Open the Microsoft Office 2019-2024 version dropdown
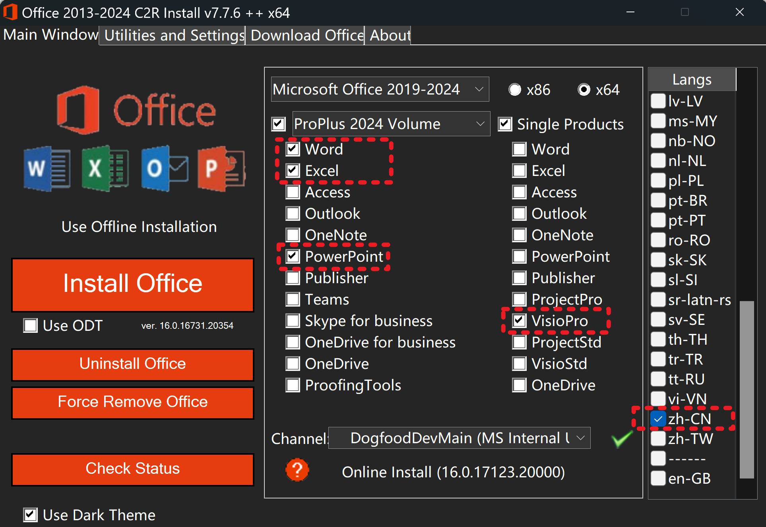766x527 pixels. (x=380, y=89)
